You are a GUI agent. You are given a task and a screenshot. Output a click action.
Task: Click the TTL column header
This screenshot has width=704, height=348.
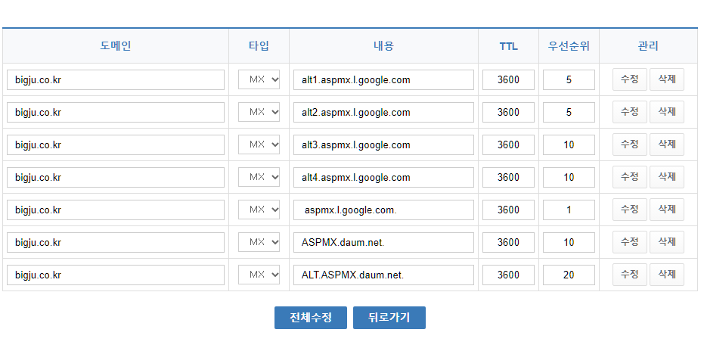coord(509,46)
